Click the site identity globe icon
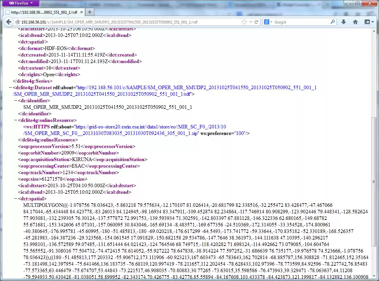 point(17,22)
